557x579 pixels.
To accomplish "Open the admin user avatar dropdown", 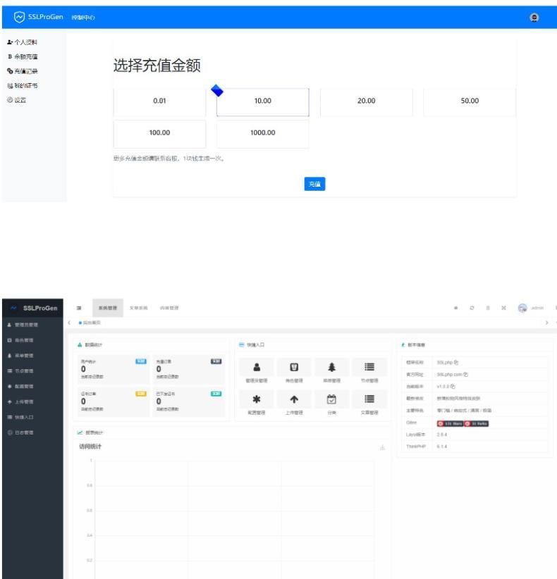I will pyautogui.click(x=531, y=308).
